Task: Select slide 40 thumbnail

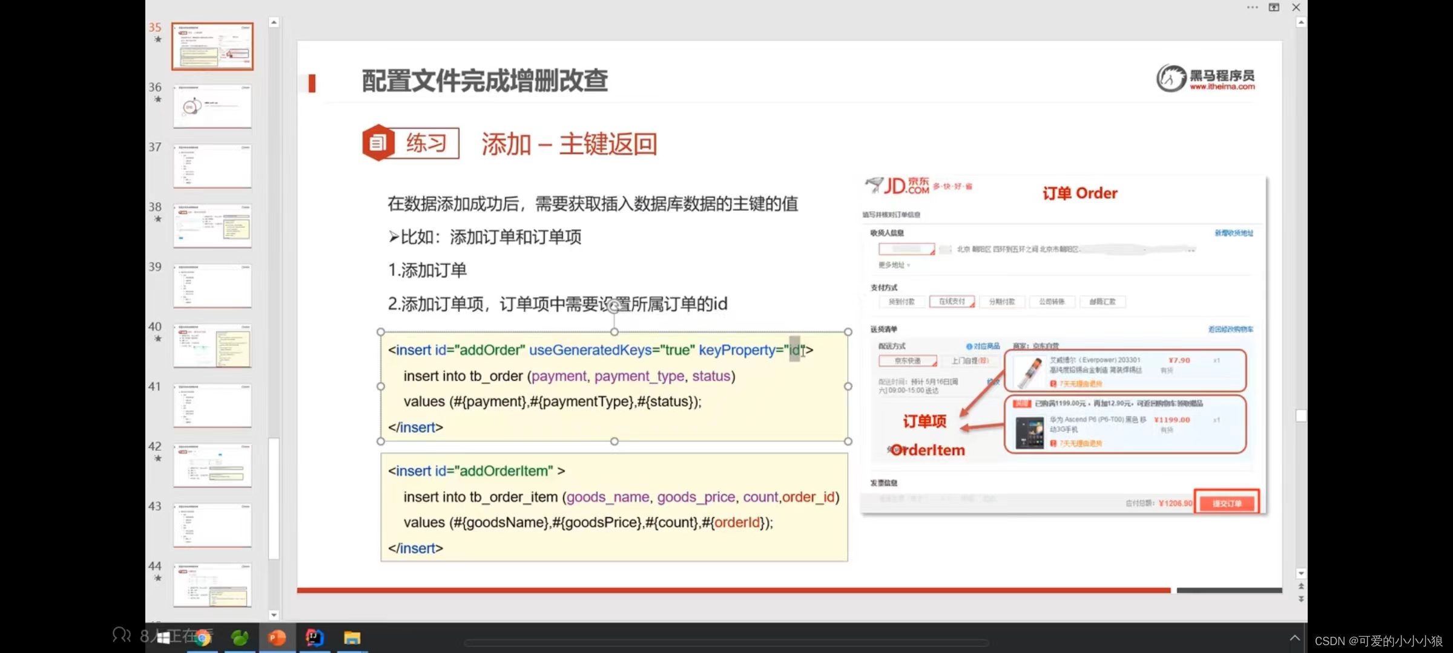Action: (x=213, y=345)
